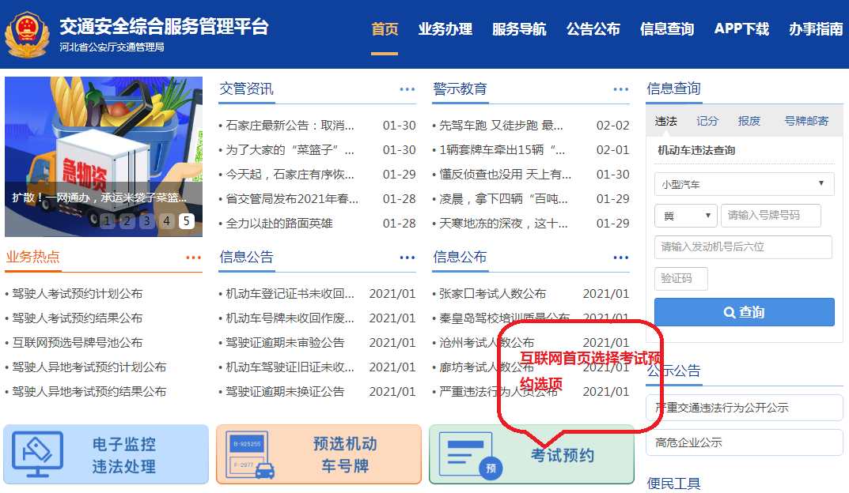This screenshot has height=493, width=849.
Task: Open 机动车驾驶证旧证未收... notice
Action: [x=290, y=367]
